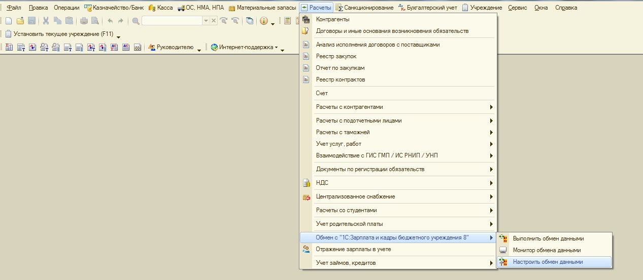The width and height of the screenshot is (643, 280).
Task: Click the Find next binoculars icon
Action: [x=223, y=21]
